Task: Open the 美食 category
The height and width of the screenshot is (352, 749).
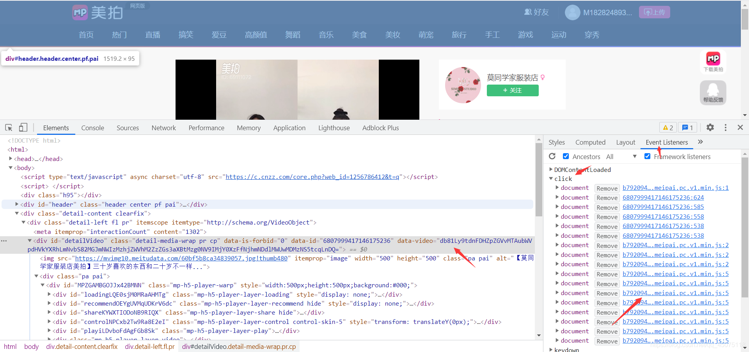Action: pos(359,35)
